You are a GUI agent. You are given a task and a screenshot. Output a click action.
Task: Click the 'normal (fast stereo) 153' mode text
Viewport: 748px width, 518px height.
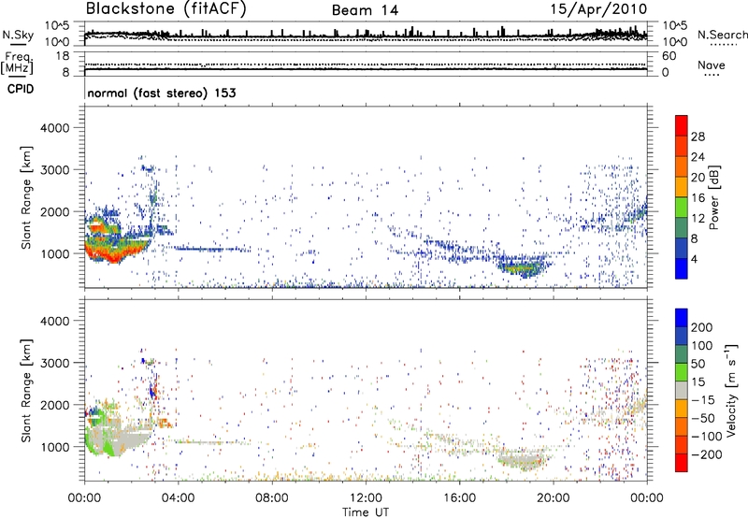click(x=162, y=93)
